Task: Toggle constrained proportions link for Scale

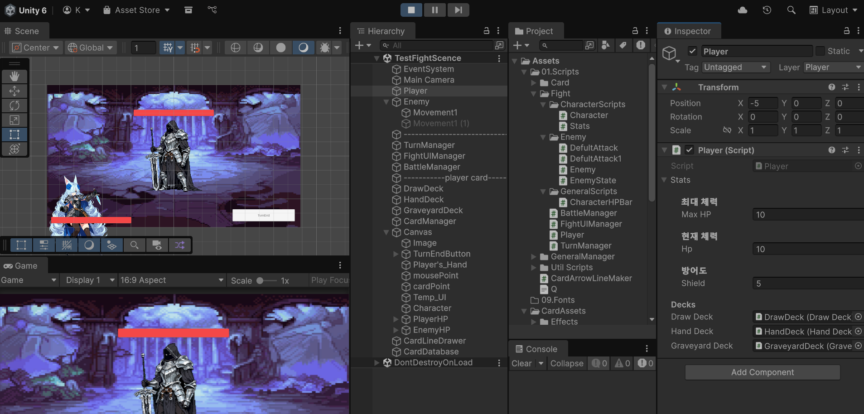Action: click(727, 130)
